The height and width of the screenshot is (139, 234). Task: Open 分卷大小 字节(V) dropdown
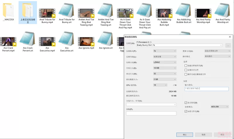[151, 105]
